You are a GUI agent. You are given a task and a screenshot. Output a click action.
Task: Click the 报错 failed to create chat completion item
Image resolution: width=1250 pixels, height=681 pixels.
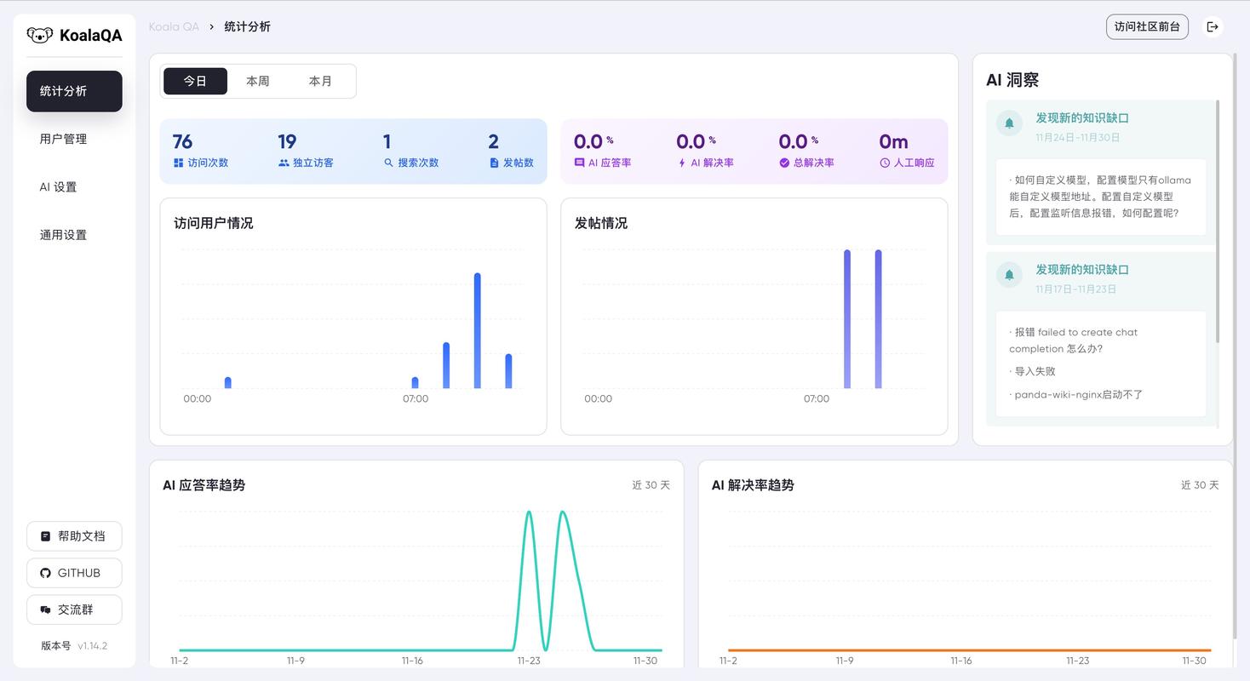click(1074, 340)
